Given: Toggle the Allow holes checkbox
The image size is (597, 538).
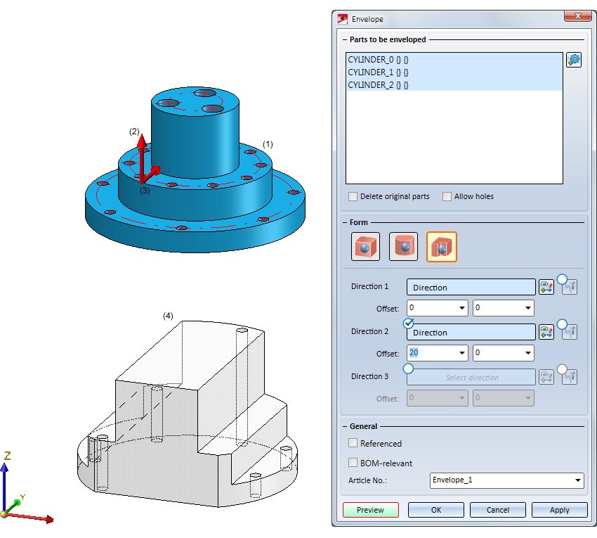Looking at the screenshot, I should 447,196.
